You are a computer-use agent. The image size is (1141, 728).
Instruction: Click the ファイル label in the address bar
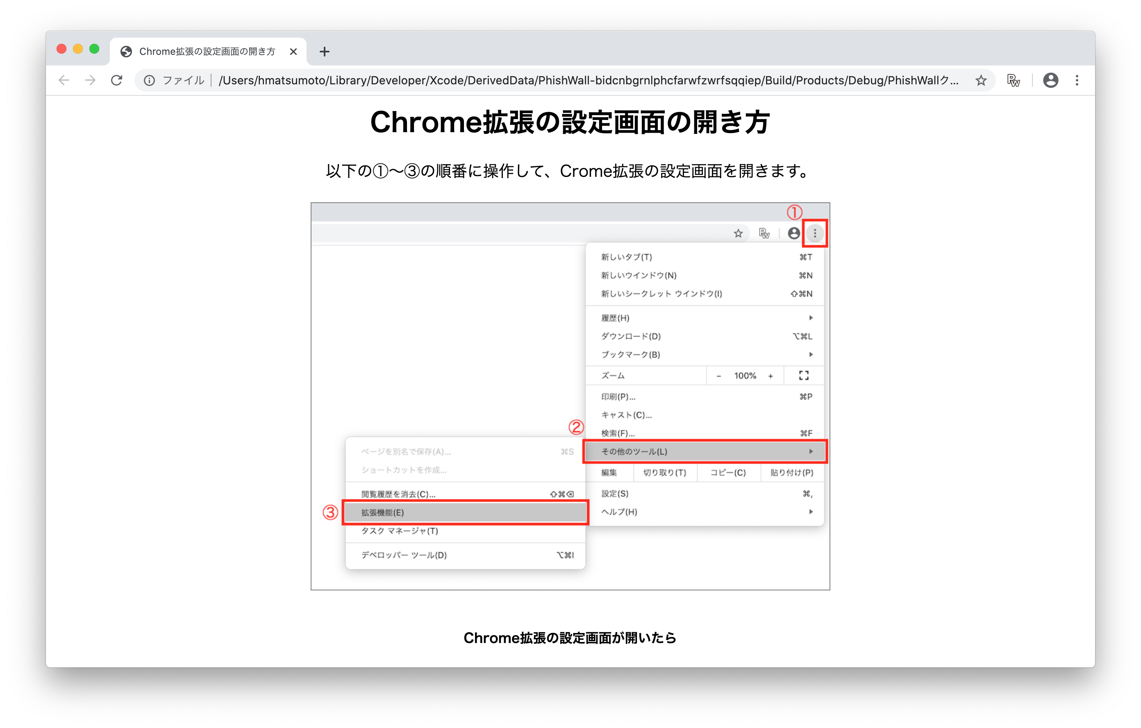point(183,81)
